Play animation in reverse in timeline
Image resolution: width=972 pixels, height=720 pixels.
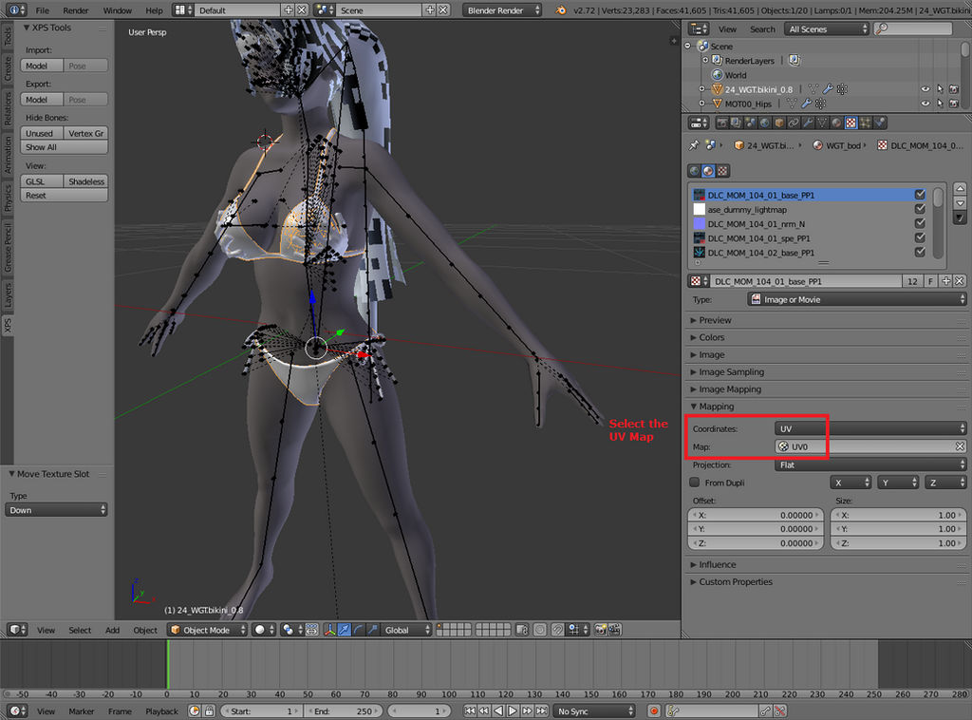498,711
